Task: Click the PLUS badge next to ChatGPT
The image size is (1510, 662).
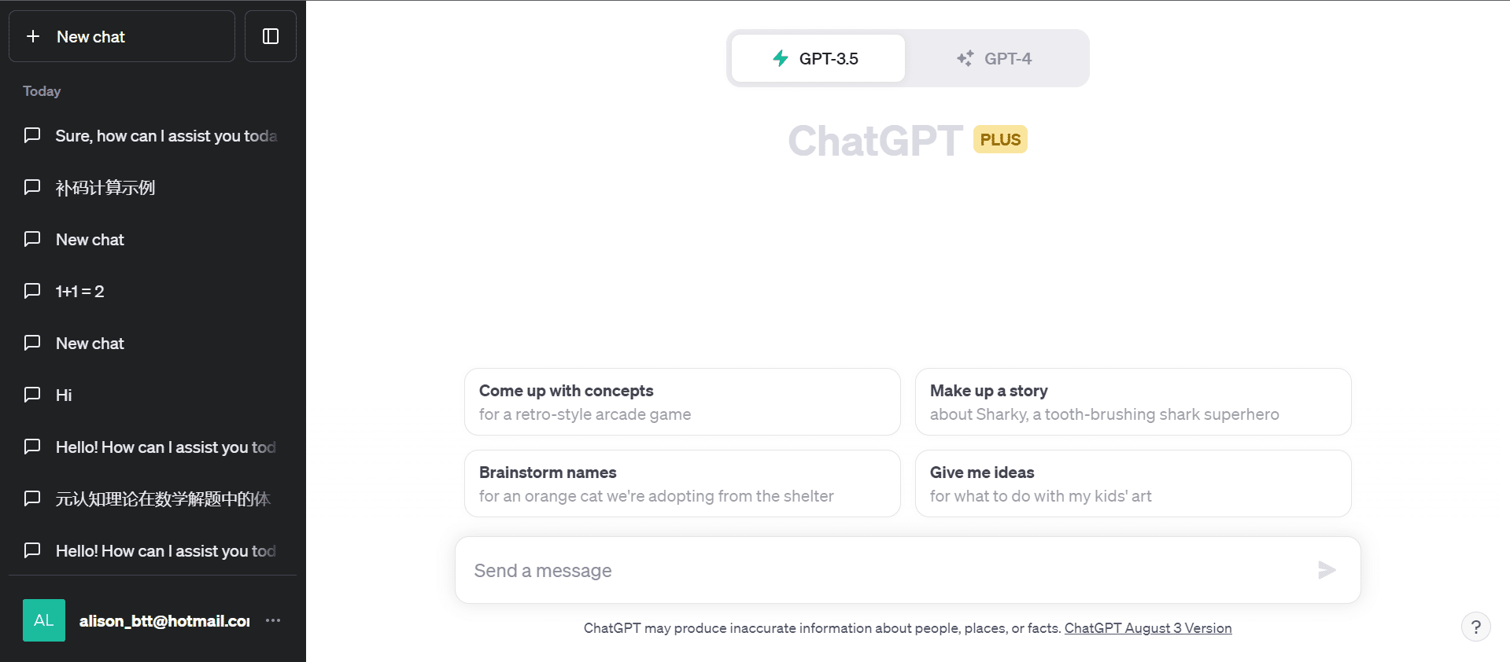Action: coord(1000,140)
